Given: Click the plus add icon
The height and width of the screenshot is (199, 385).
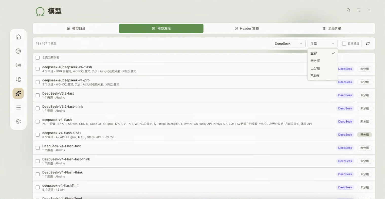Looking at the screenshot, I should [x=369, y=10].
